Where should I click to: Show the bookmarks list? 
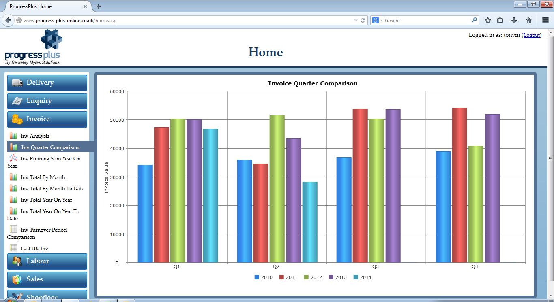click(500, 20)
